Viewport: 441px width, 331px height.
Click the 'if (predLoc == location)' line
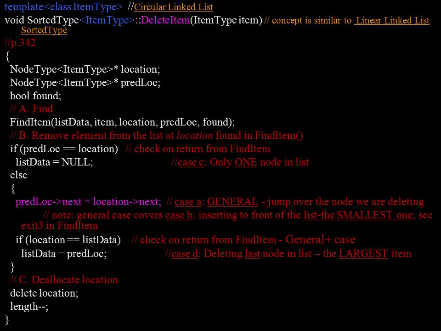point(64,148)
